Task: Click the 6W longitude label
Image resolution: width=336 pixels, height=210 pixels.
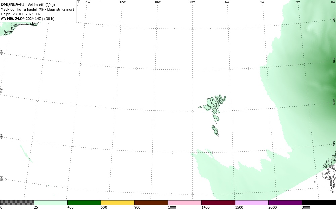Action: pos(227,2)
